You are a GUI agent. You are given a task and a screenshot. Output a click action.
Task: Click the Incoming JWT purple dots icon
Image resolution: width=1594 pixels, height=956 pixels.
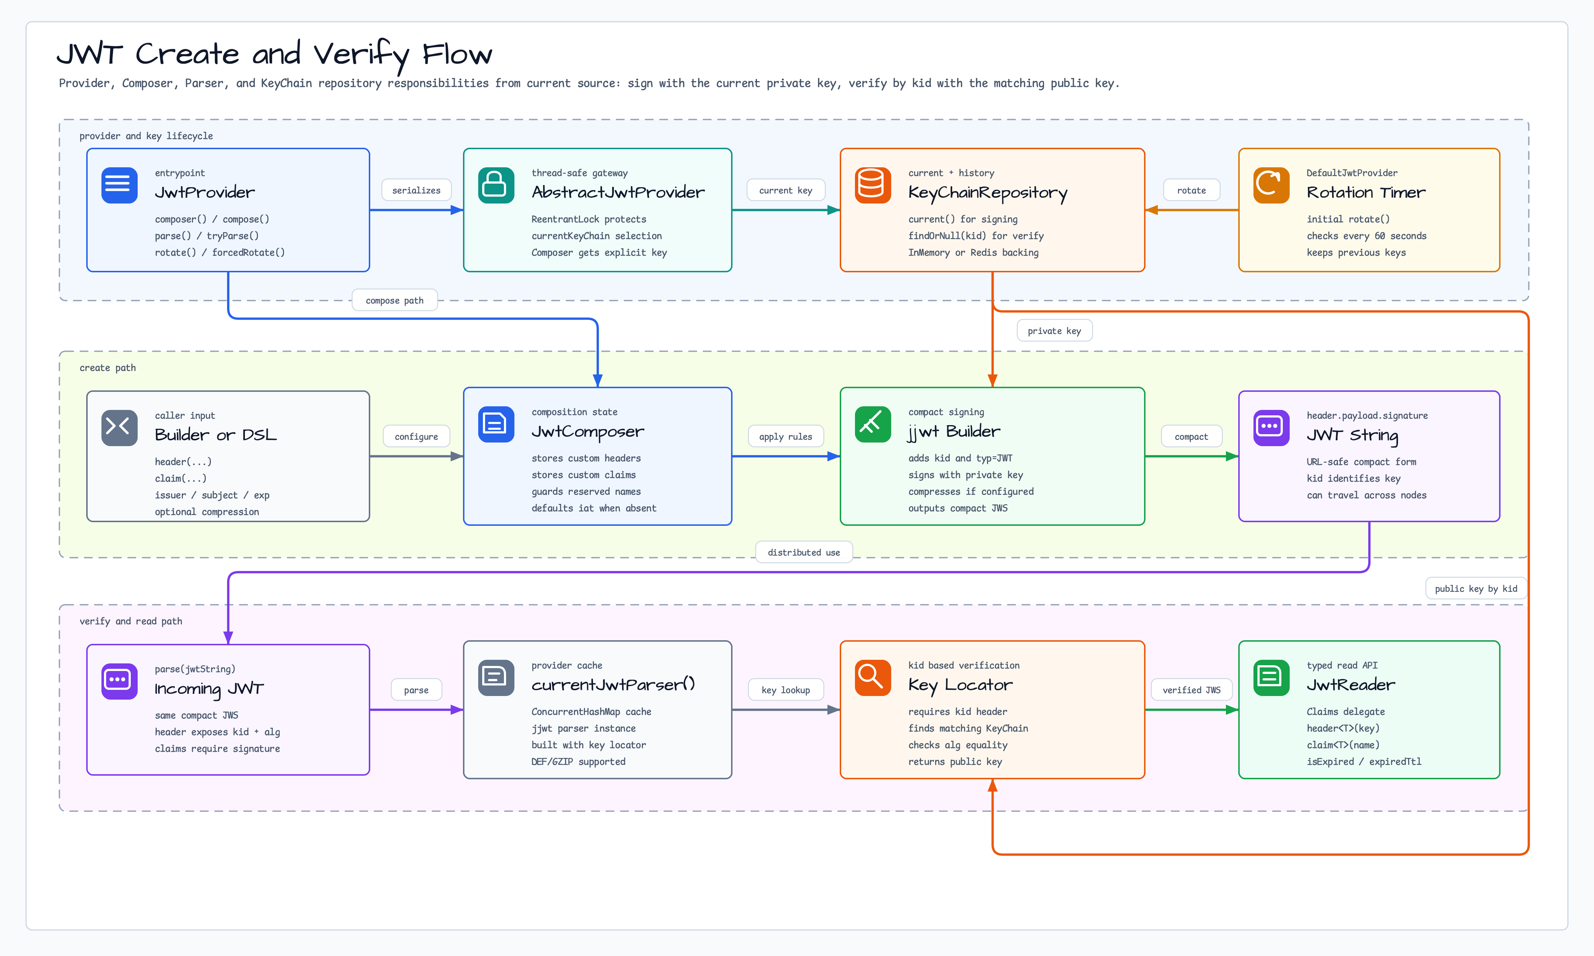coord(119,681)
